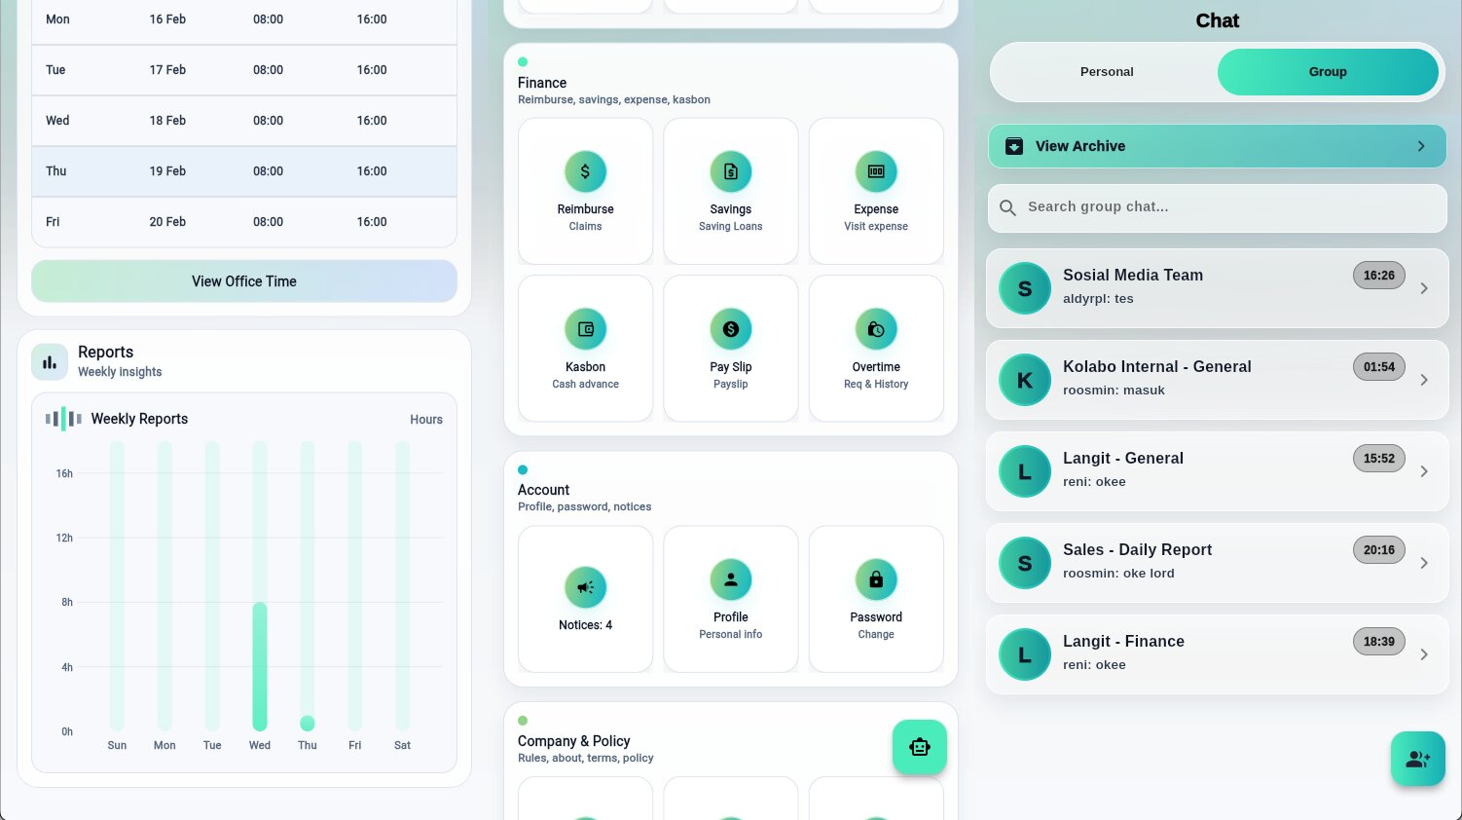Open the Notices megaphone icon

tap(585, 587)
